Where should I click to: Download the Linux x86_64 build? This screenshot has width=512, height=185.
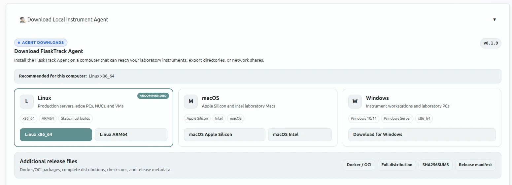(x=56, y=135)
